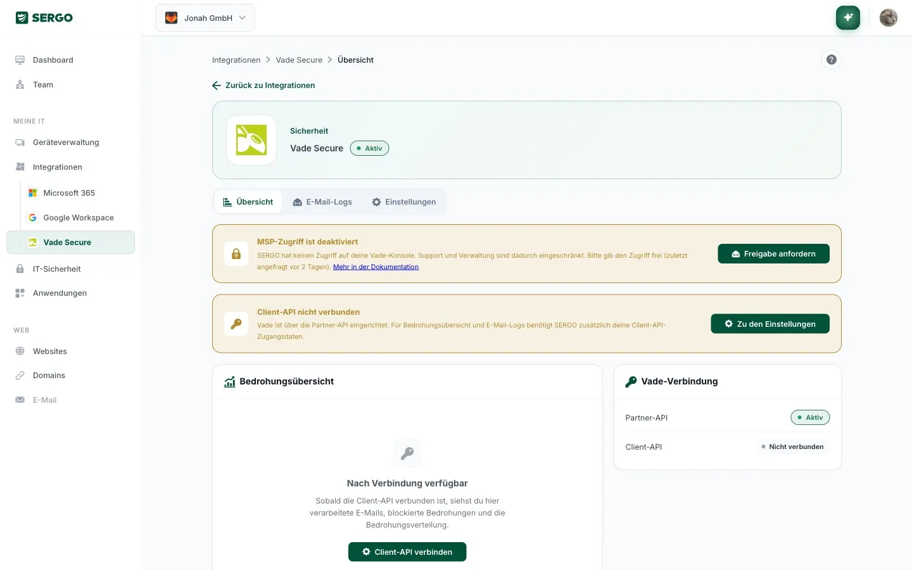912x570 pixels.
Task: Click the Google Workspace logo icon
Action: [32, 218]
